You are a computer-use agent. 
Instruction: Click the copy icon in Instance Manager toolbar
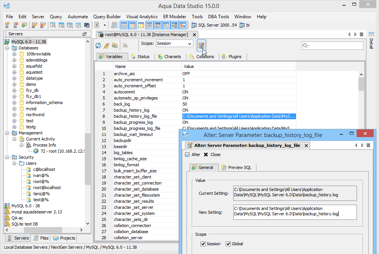115,45
